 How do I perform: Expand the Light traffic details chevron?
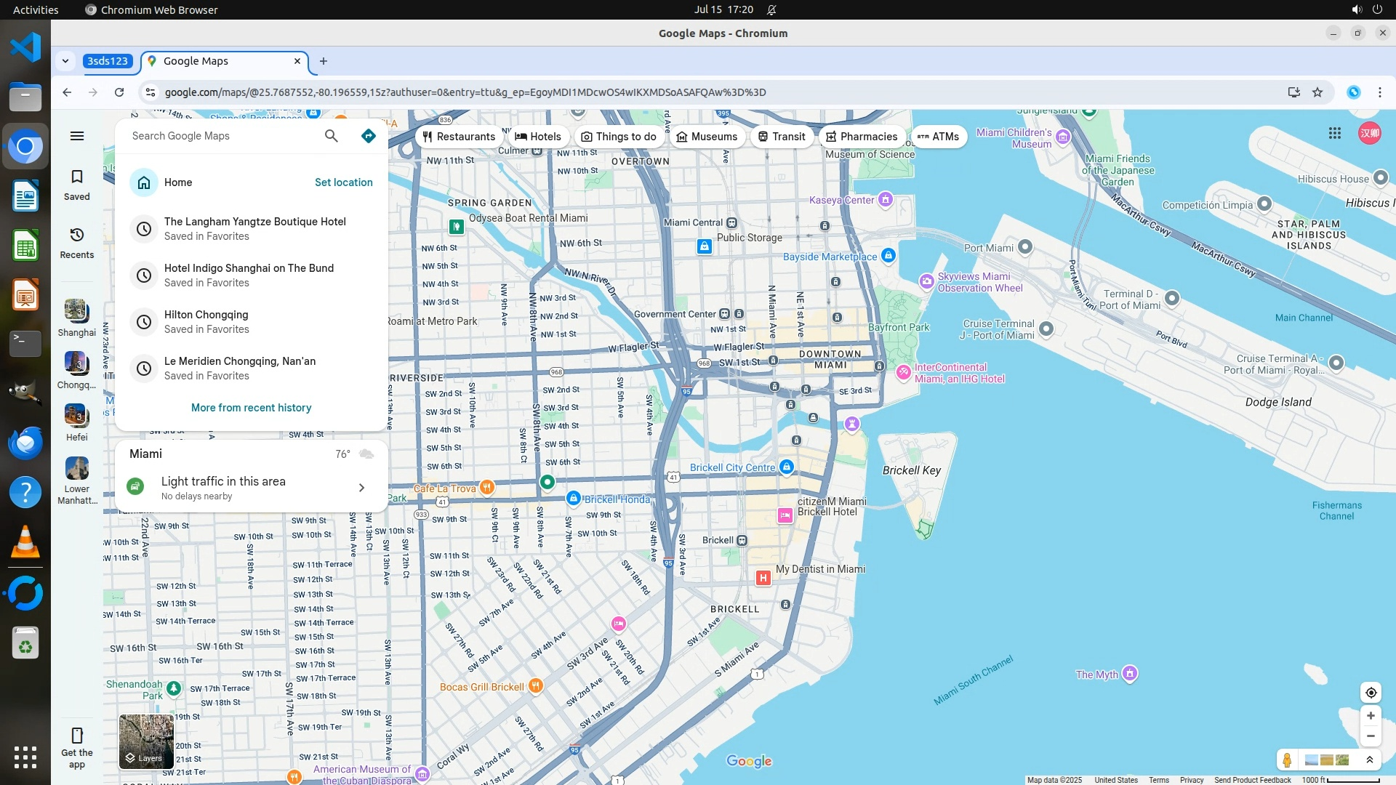pyautogui.click(x=361, y=488)
